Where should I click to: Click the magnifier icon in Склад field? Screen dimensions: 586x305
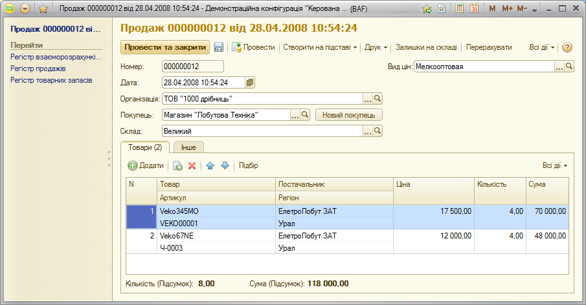click(x=378, y=131)
